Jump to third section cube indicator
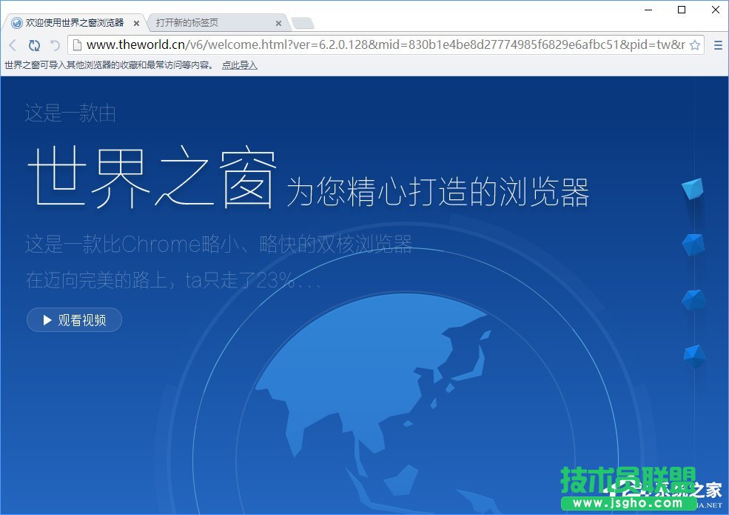The height and width of the screenshot is (515, 729). (x=693, y=300)
